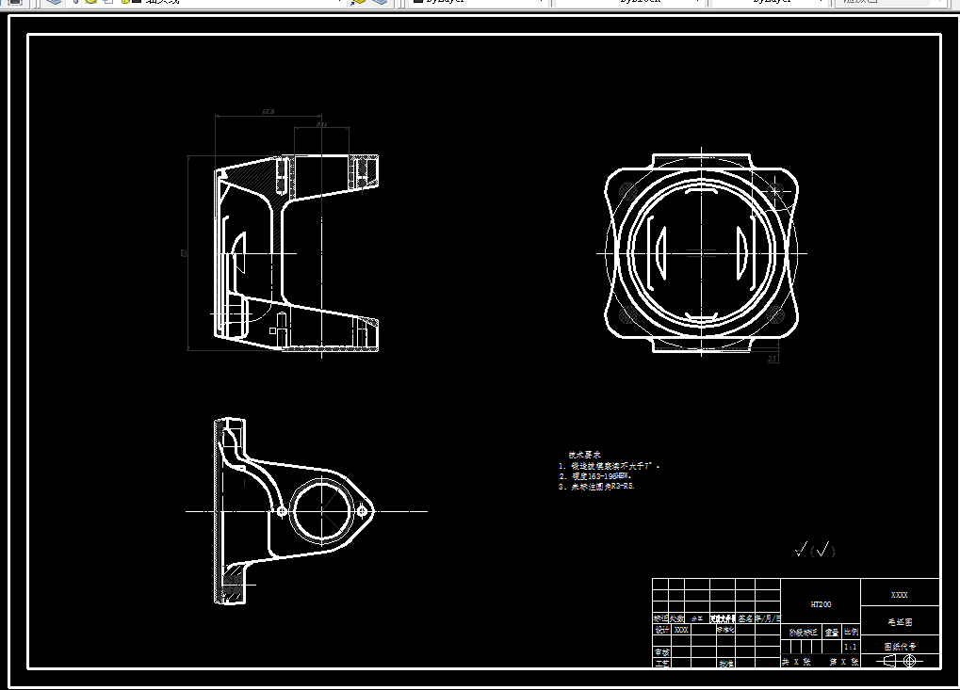Select the 25 dimension below circular view
The image size is (960, 690).
point(773,359)
